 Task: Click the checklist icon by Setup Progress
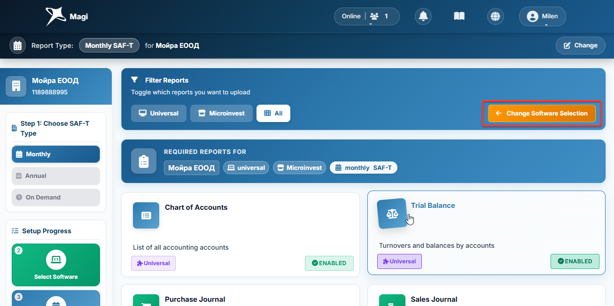click(15, 231)
